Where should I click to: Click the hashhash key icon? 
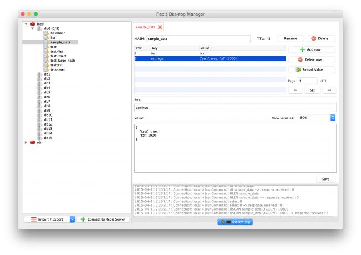46,33
